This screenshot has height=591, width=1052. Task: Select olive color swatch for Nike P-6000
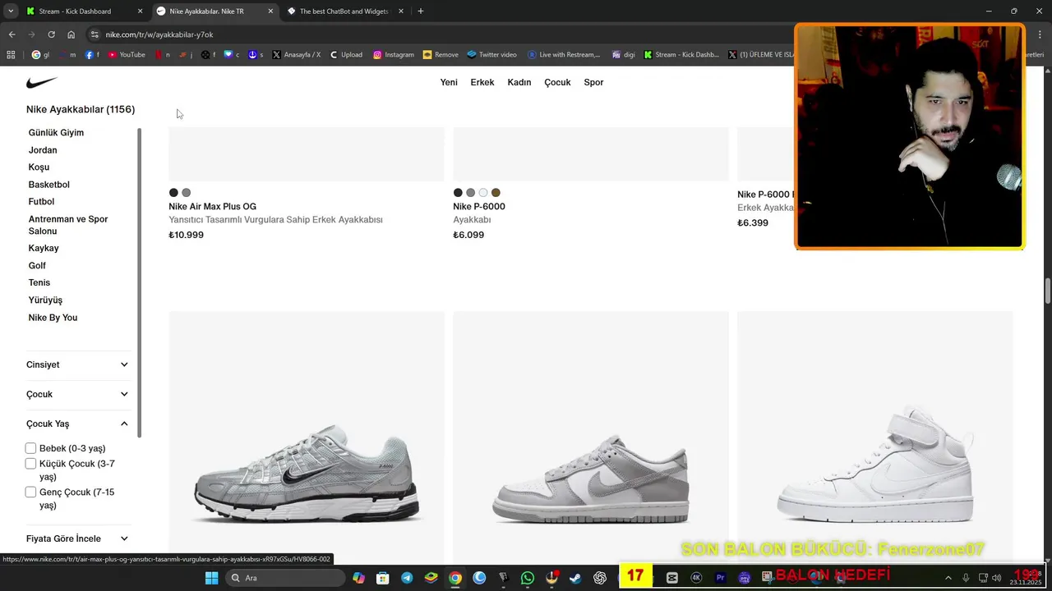pos(496,193)
